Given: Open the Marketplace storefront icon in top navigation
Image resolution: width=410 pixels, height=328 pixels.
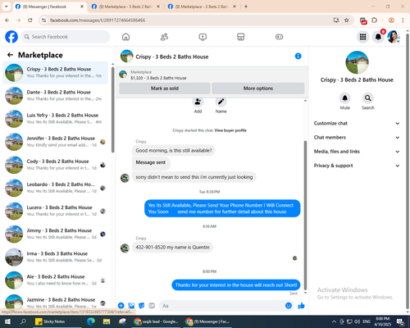Looking at the screenshot, I should click(241, 37).
